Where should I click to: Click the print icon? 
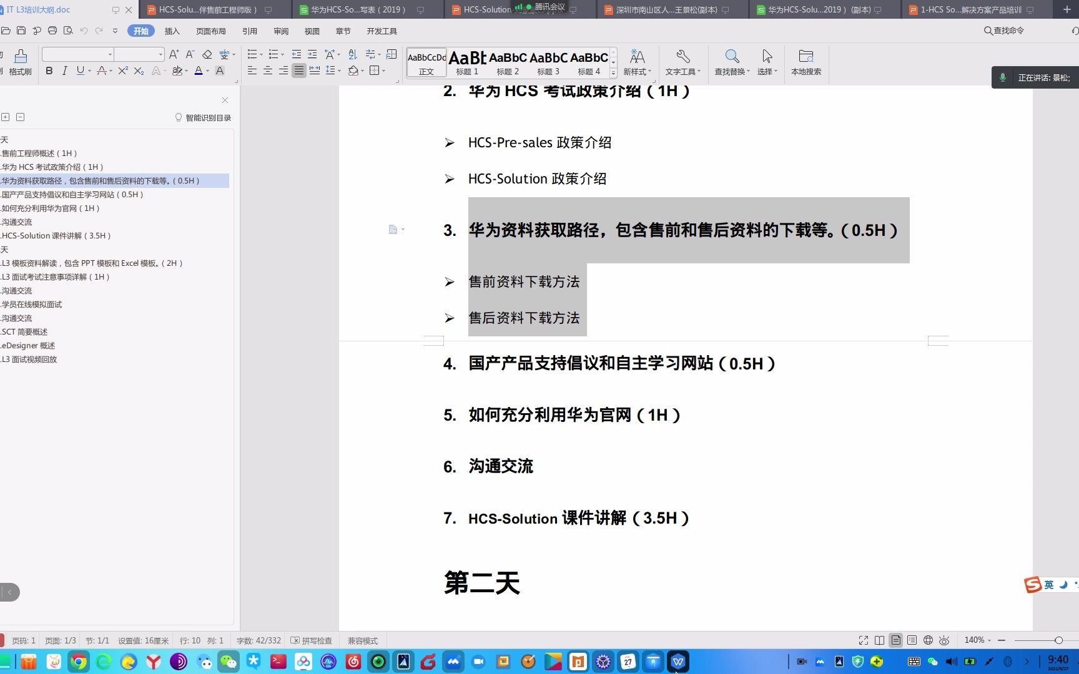[x=52, y=31]
